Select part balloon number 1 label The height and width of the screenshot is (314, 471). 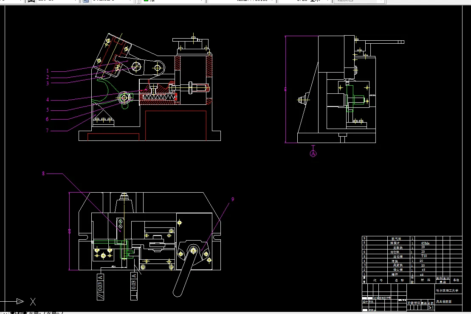[x=48, y=71]
